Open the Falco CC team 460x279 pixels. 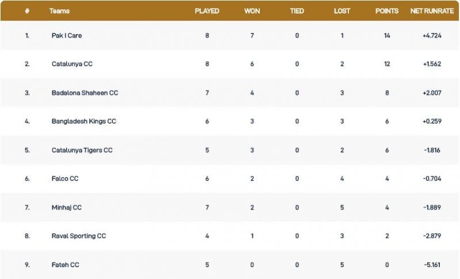tap(65, 179)
